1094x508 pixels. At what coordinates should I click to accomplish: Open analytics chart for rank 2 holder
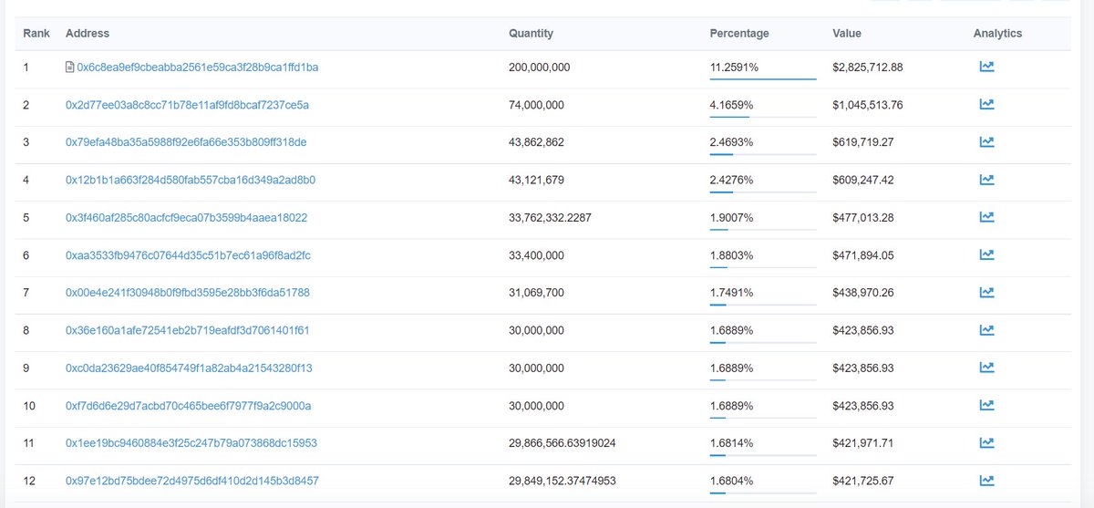(x=986, y=104)
